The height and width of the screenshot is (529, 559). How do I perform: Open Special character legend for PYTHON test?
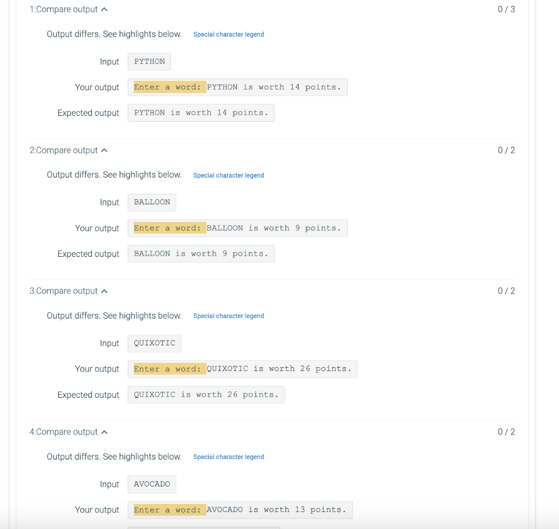[228, 34]
